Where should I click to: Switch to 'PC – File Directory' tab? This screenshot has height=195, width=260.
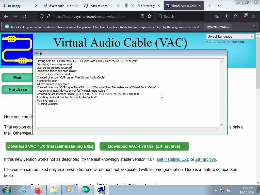pos(142,6)
